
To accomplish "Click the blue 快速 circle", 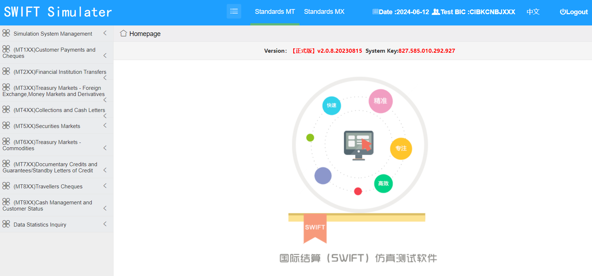I will click(332, 105).
